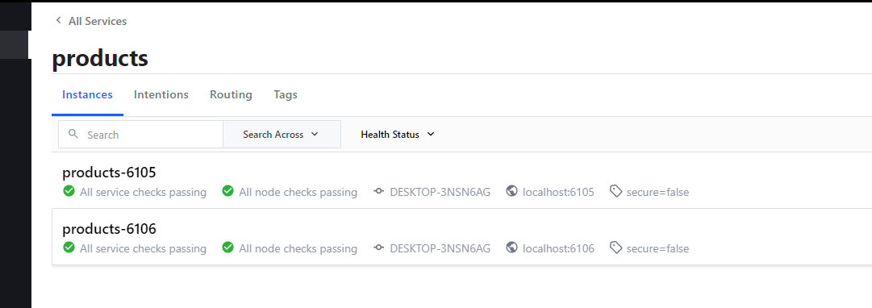Click the chevron arrow on Health Status
The width and height of the screenshot is (872, 308).
click(x=429, y=135)
